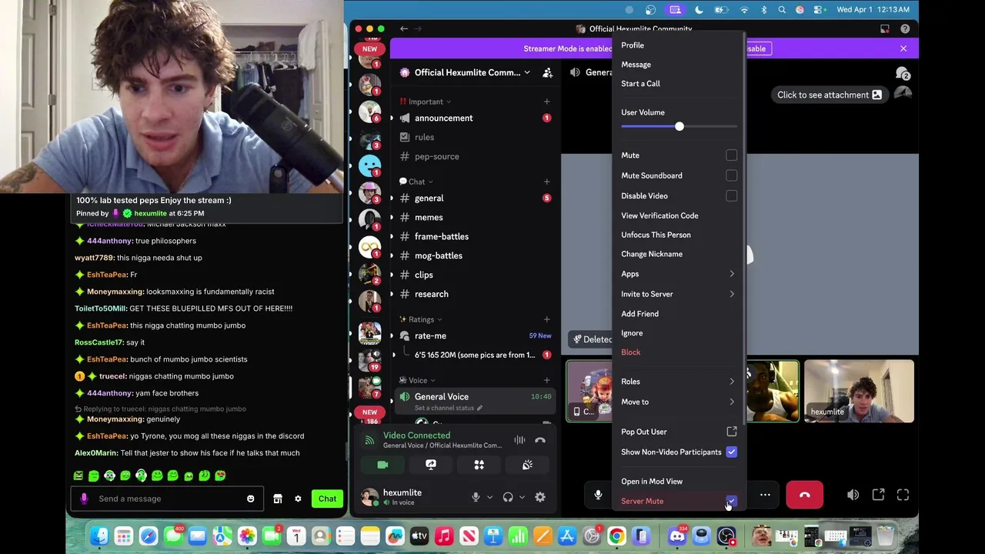Uncheck the Server Mute checkbox

click(731, 501)
